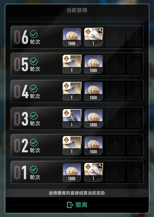Open the round 01 blade material reward
Image resolution: width=154 pixels, height=217 pixels.
pyautogui.click(x=94, y=172)
